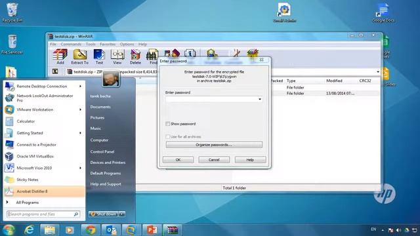Click the Search programs and files box
This screenshot has width=420, height=236.
tap(43, 214)
